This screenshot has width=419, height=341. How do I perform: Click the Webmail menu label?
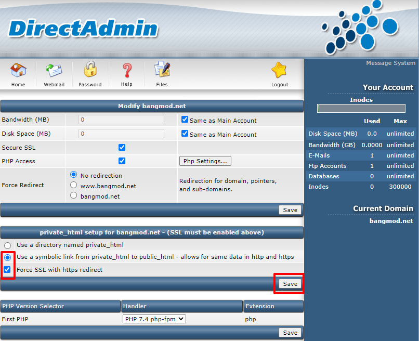click(54, 84)
